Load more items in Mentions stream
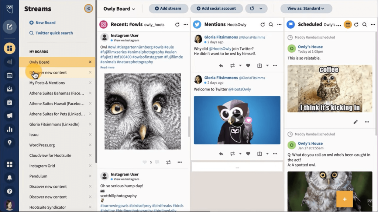 [x=237, y=167]
